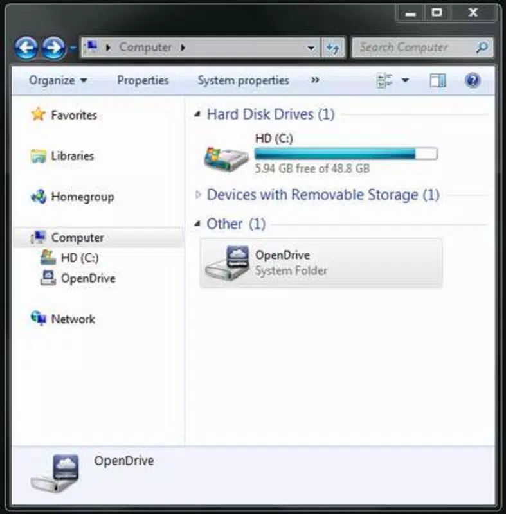Open address bar history dropdown
Screen dimensions: 506x514
311,48
